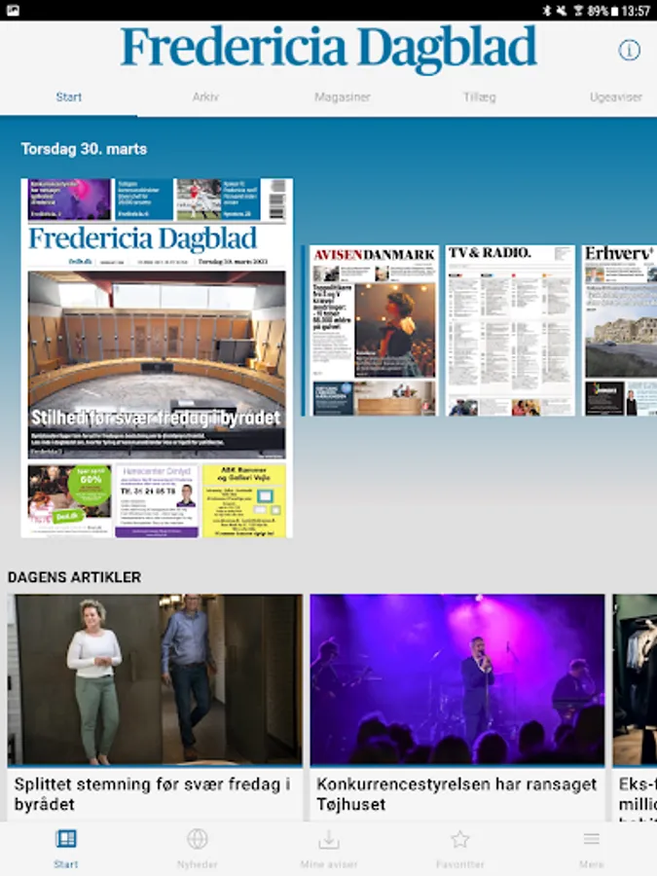Tap the 'Torsdag 30. marts' date heading
Viewport: 657px width, 876px height.
point(84,149)
